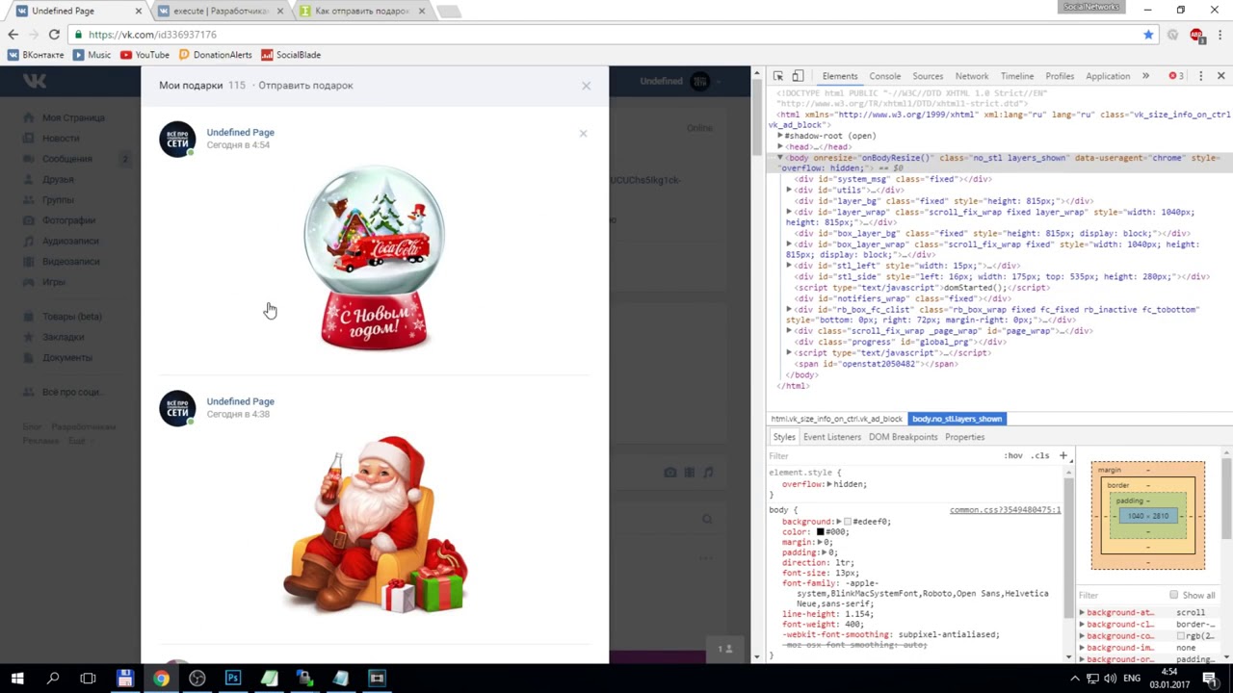Switch to Chrome in the taskbar
Viewport: 1233px width, 693px height.
click(x=161, y=678)
